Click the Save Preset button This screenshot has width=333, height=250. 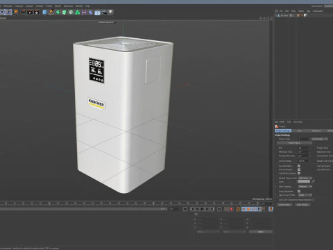(x=302, y=205)
